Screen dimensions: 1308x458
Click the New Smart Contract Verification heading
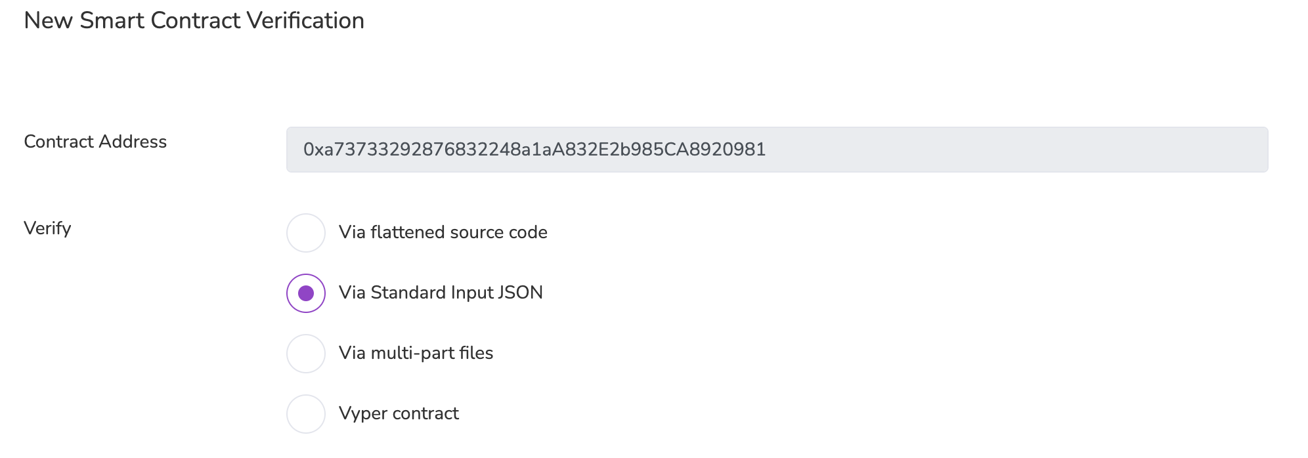[194, 21]
